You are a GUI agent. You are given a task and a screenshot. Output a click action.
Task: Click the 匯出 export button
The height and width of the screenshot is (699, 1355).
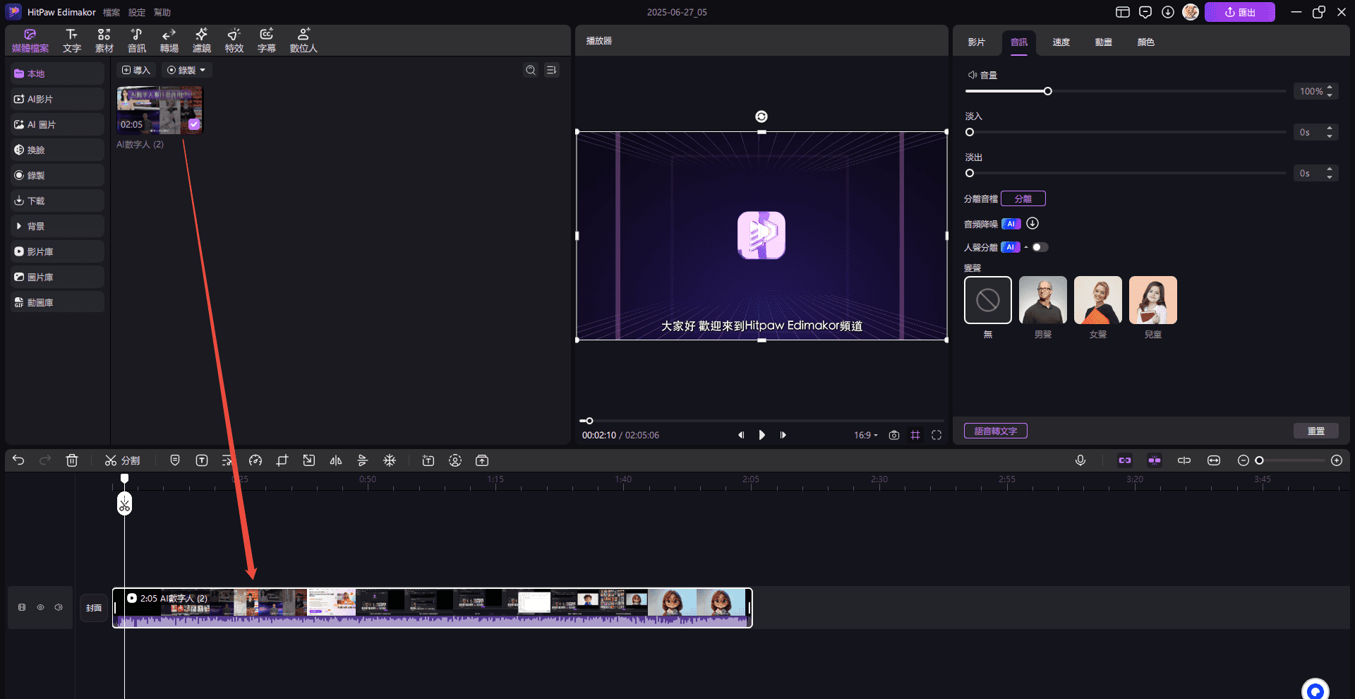point(1240,12)
